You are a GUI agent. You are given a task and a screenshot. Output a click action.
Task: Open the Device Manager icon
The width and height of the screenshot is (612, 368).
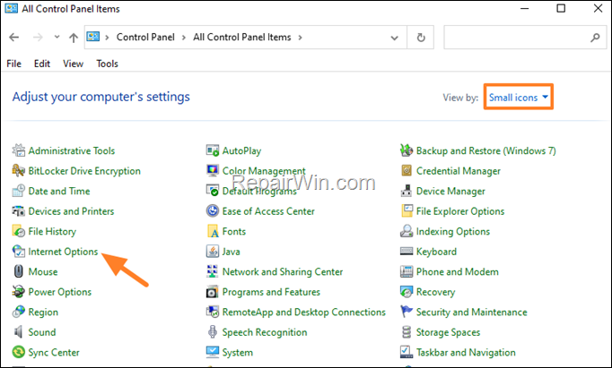(407, 191)
